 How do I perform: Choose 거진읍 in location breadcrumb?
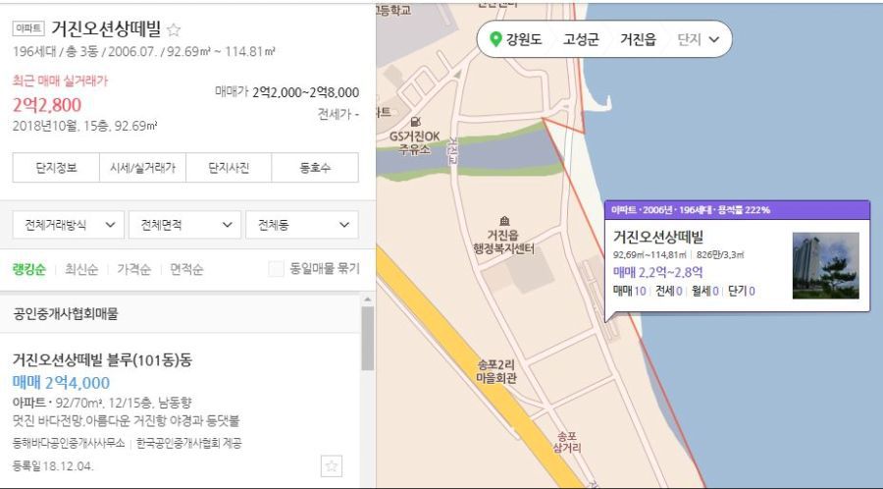tap(638, 39)
